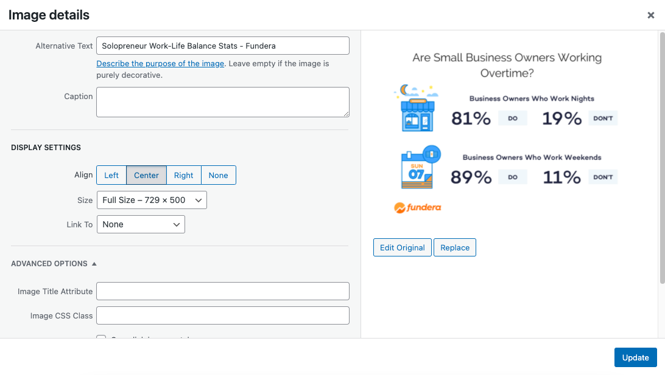Choose None alignment option
Viewport: 665px width, 375px height.
[x=219, y=175]
